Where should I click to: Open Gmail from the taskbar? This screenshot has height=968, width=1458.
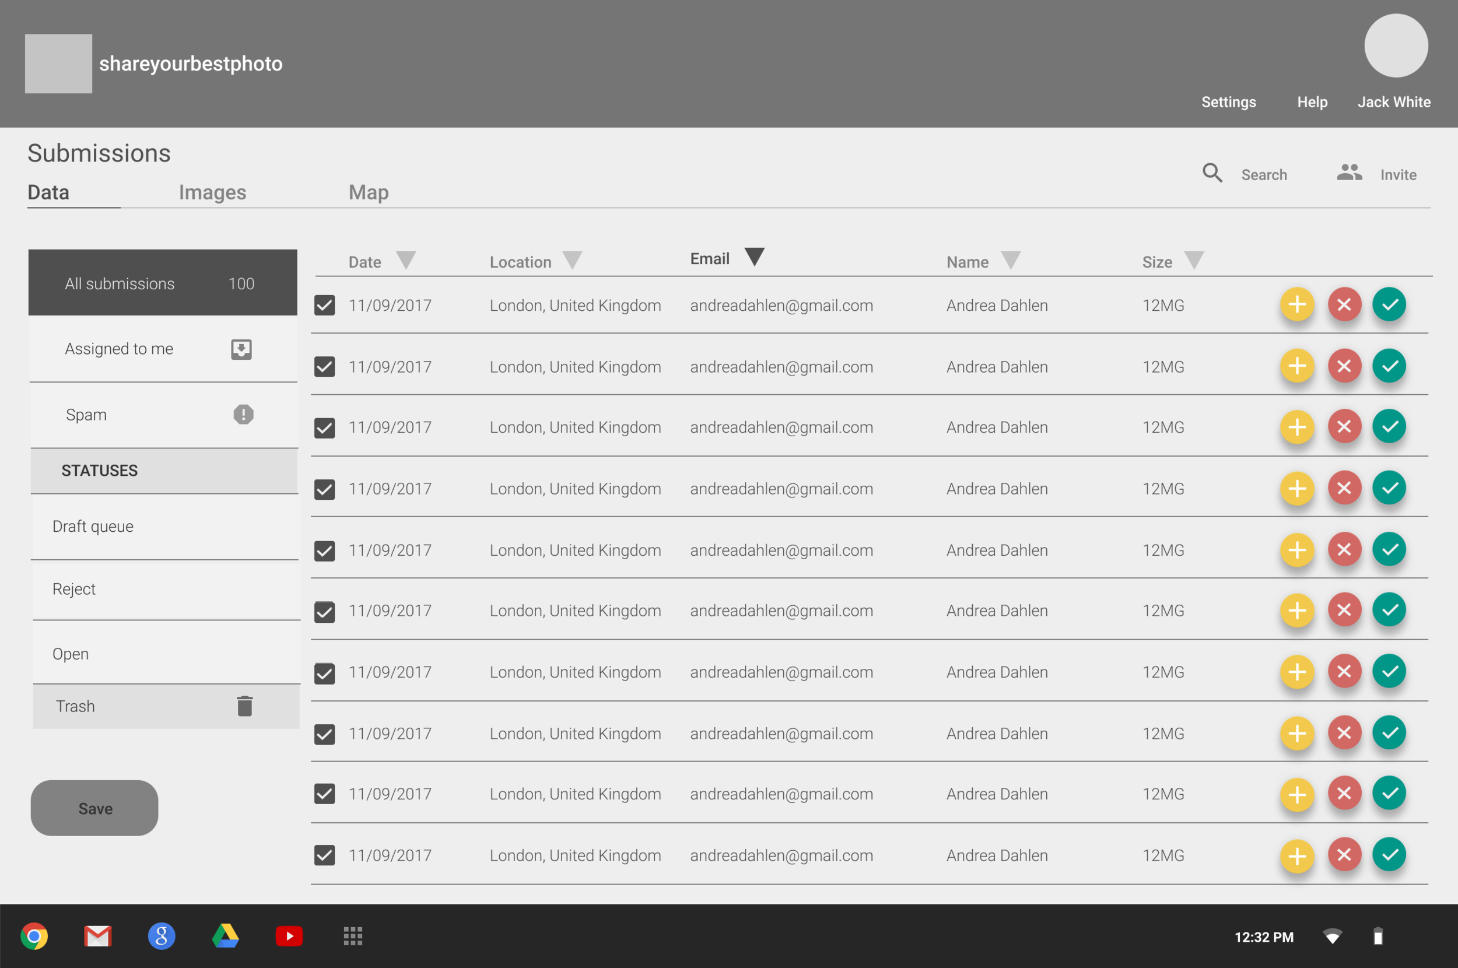click(97, 936)
